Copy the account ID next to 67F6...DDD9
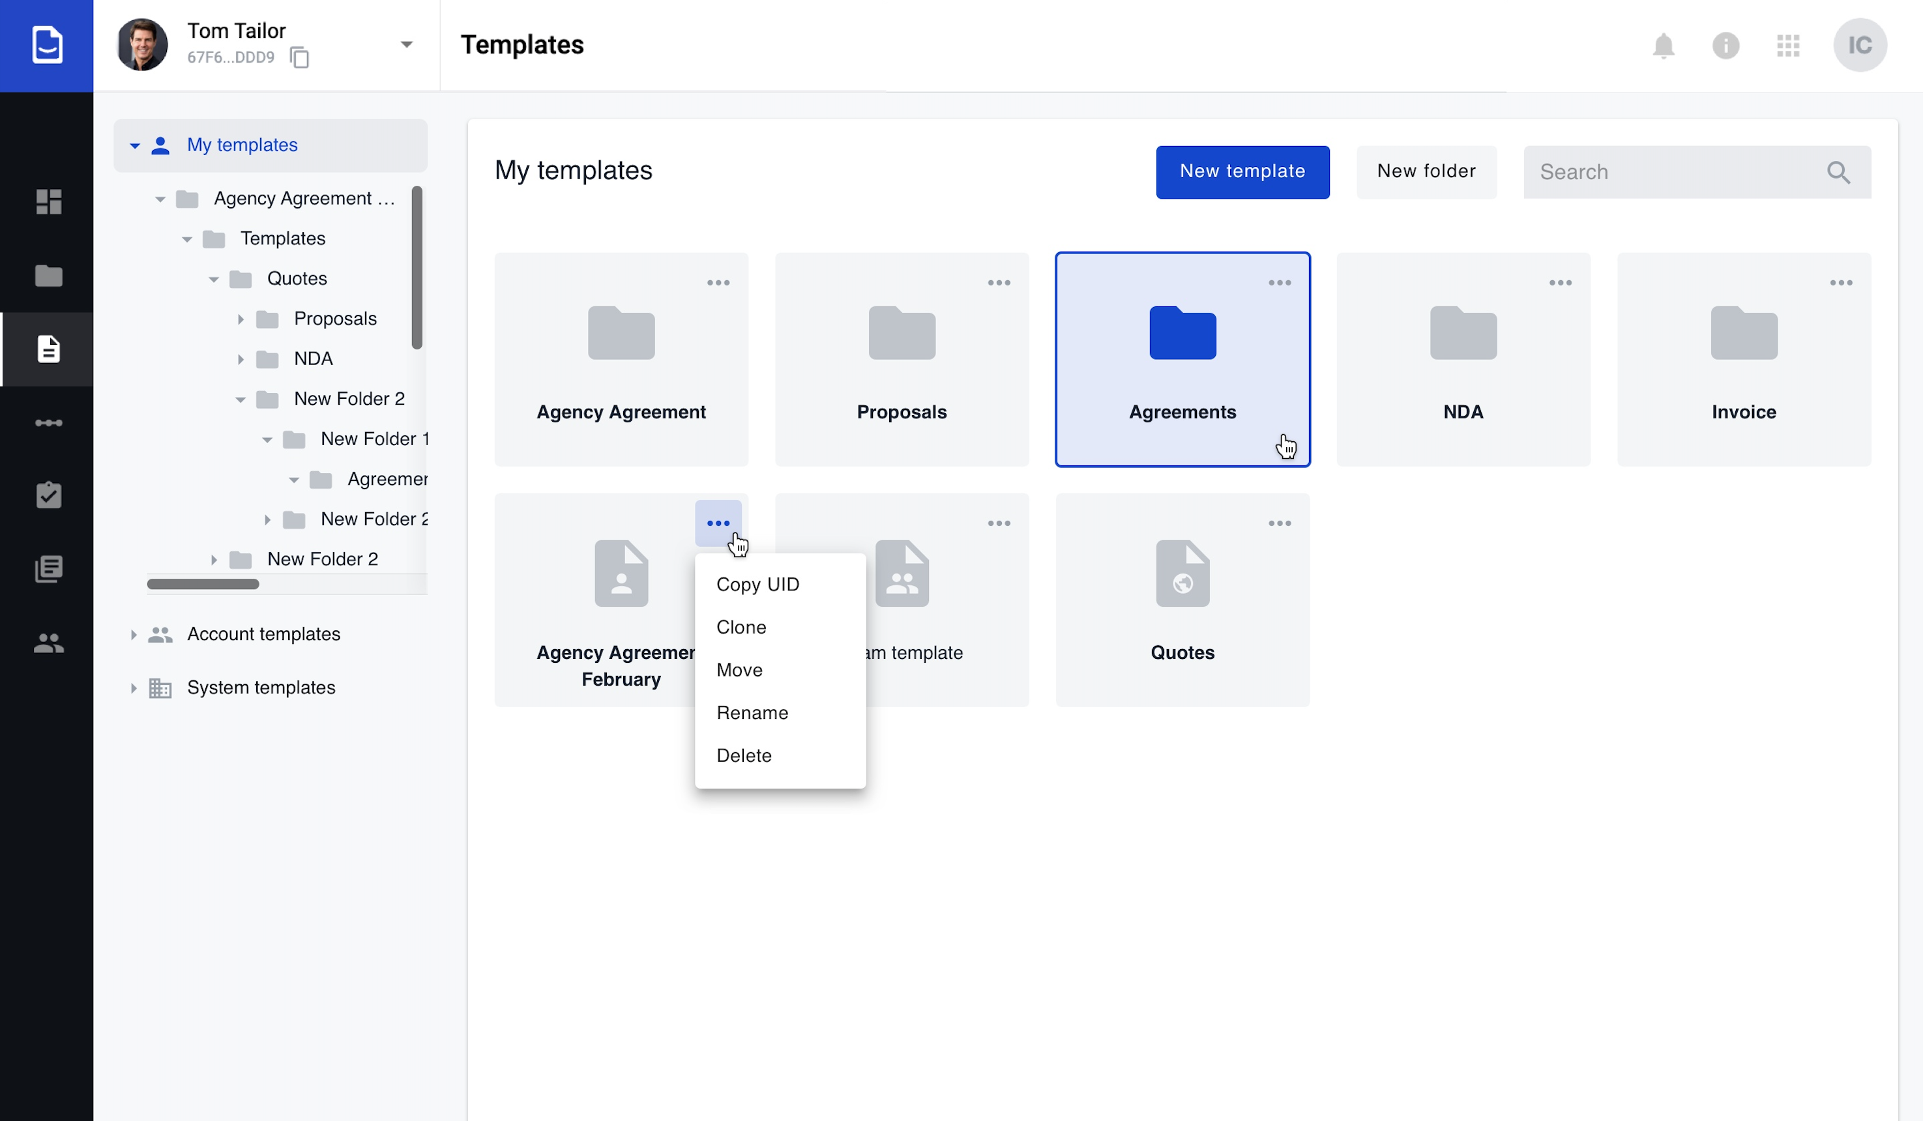Image resolution: width=1923 pixels, height=1121 pixels. point(299,58)
